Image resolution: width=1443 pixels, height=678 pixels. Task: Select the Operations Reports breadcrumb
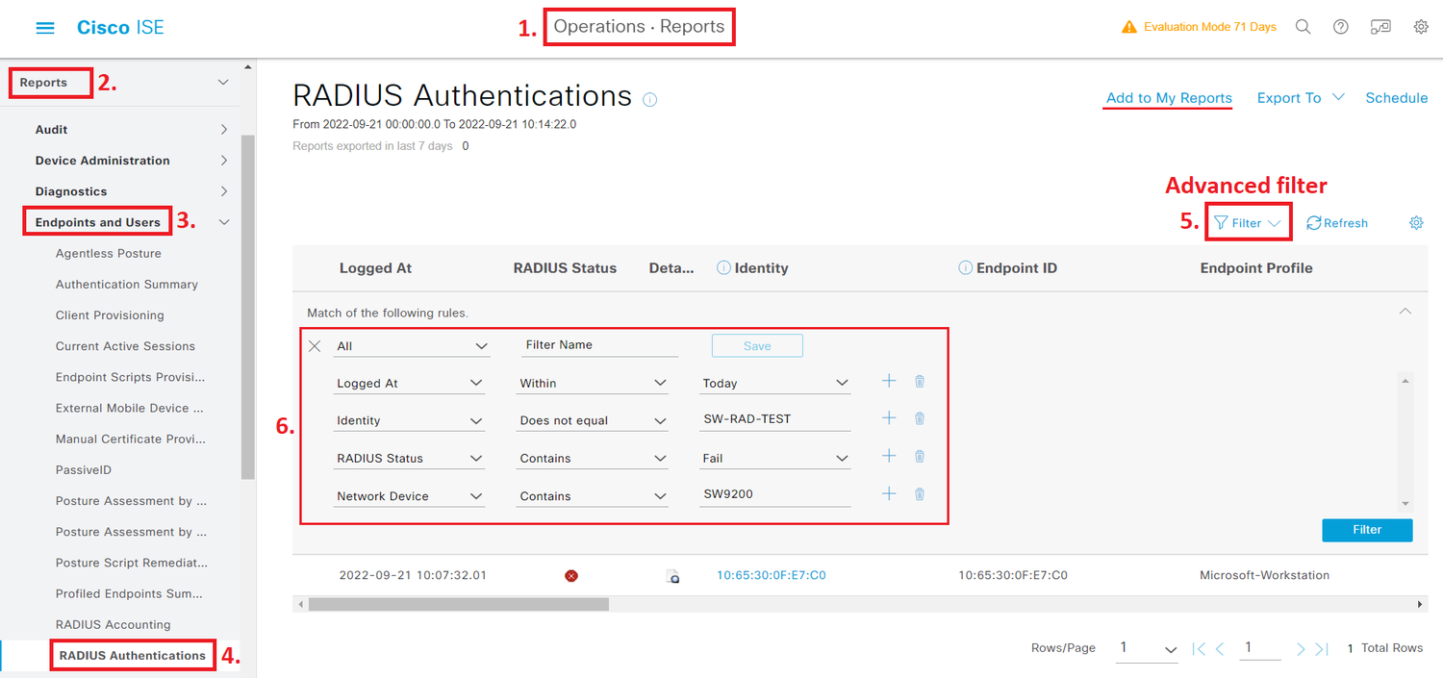[639, 26]
